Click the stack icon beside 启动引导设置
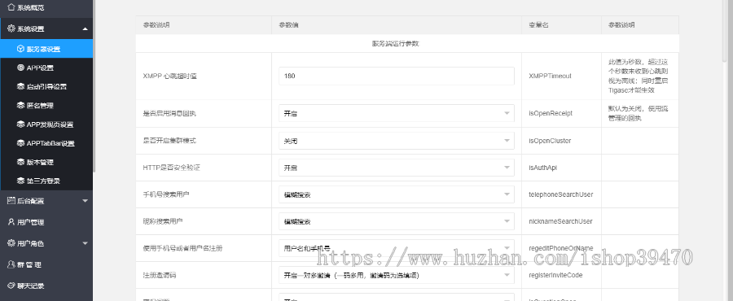Viewport: 733px width, 301px height. (20, 86)
